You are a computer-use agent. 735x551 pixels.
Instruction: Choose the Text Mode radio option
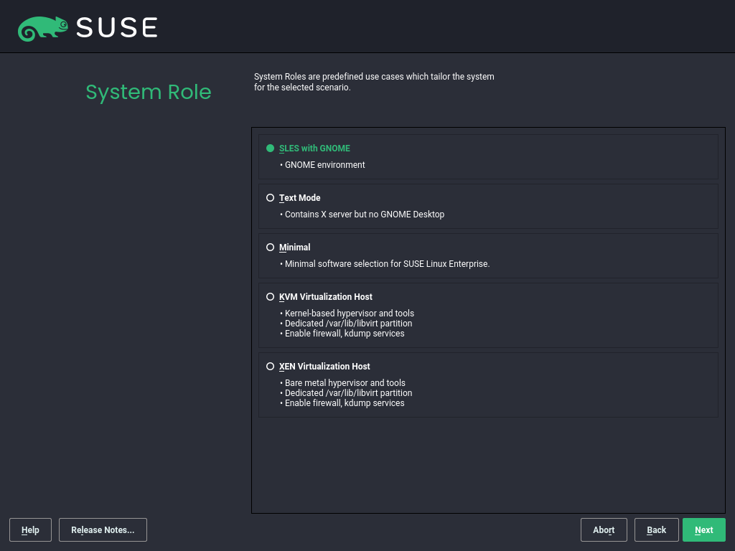point(271,198)
